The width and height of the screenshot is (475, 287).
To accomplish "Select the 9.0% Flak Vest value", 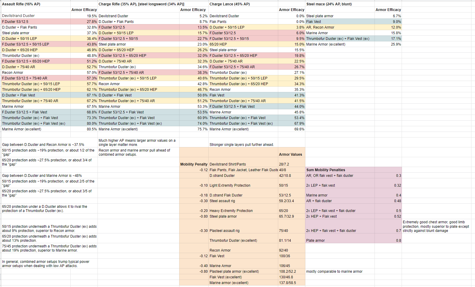I will click(x=388, y=22).
